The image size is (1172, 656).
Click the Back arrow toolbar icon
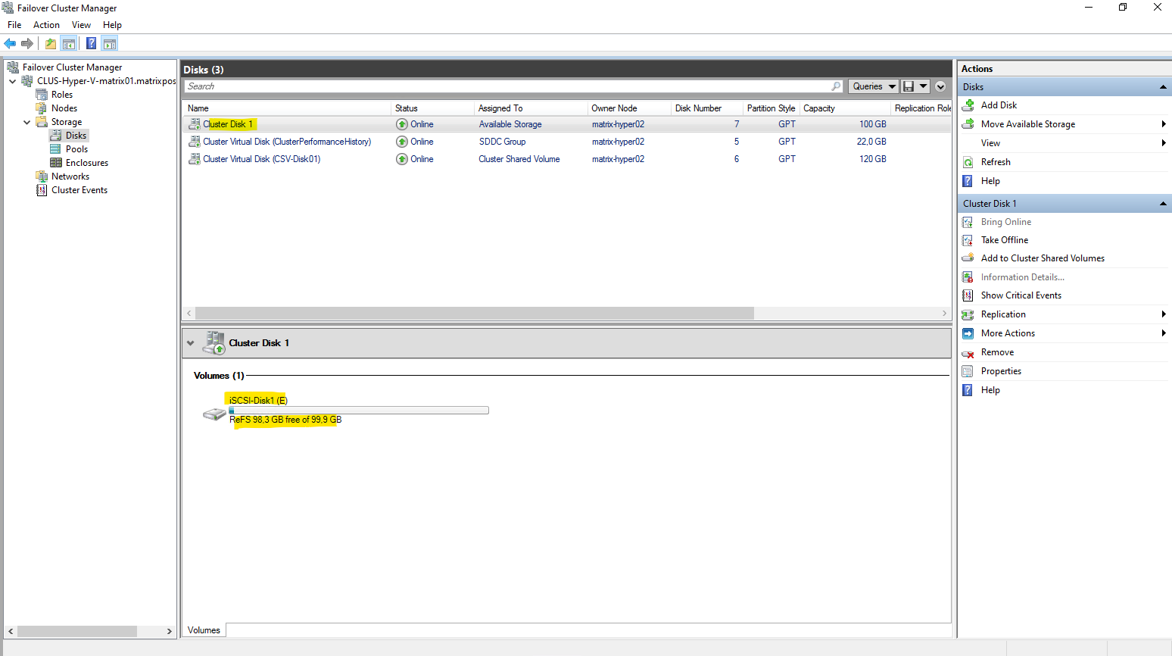click(10, 44)
